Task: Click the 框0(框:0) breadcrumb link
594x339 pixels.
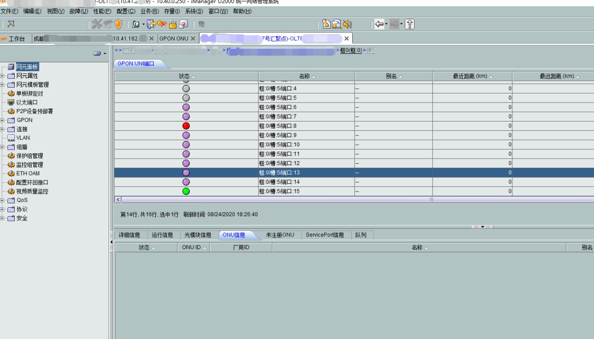Action: (351, 51)
